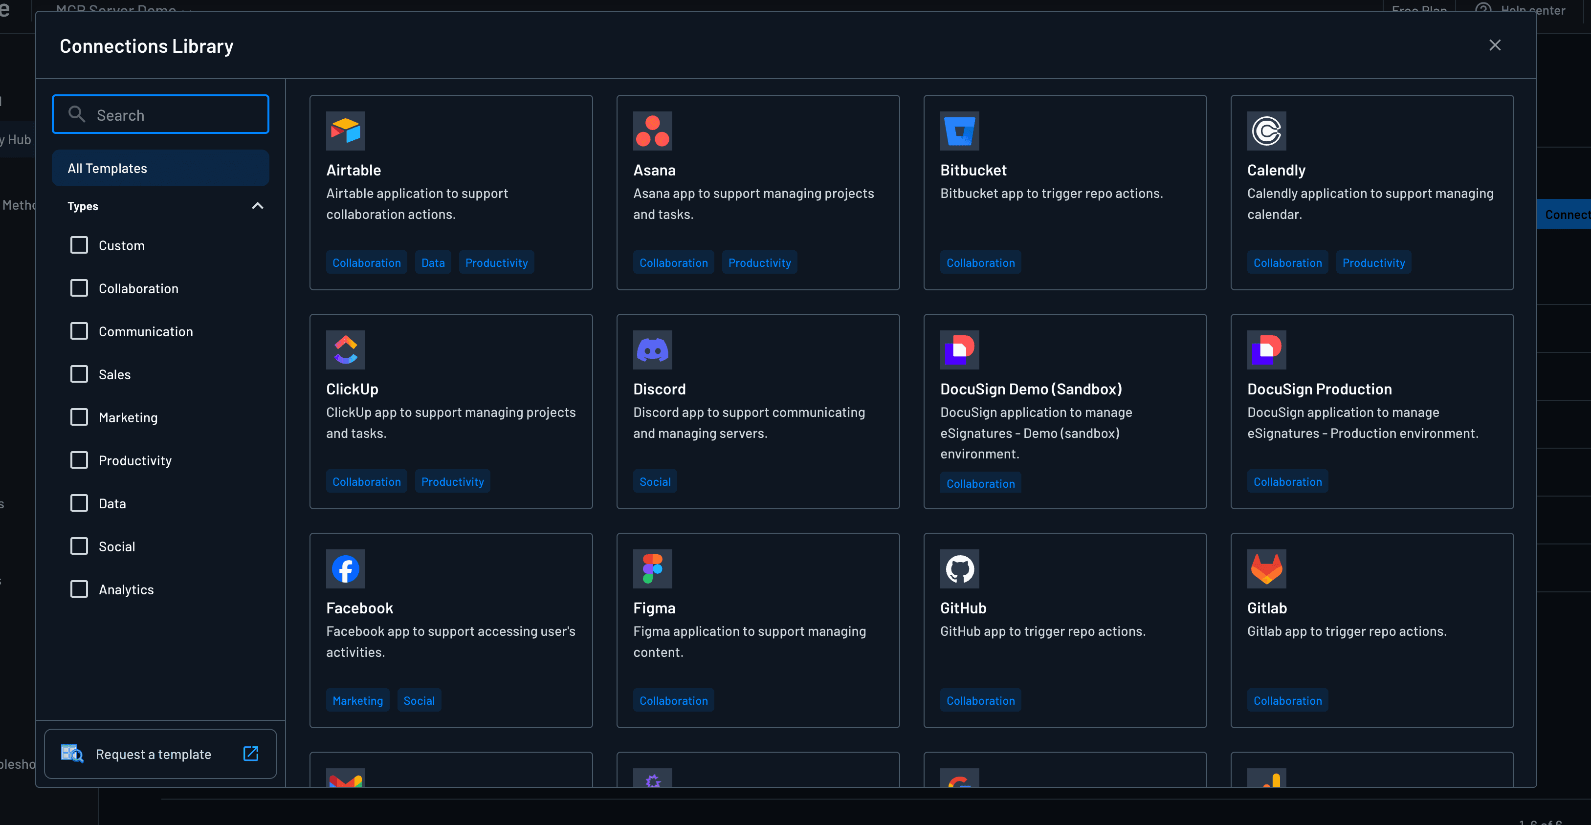Click the external link icon beside Request a template
This screenshot has height=825, width=1591.
tap(251, 753)
